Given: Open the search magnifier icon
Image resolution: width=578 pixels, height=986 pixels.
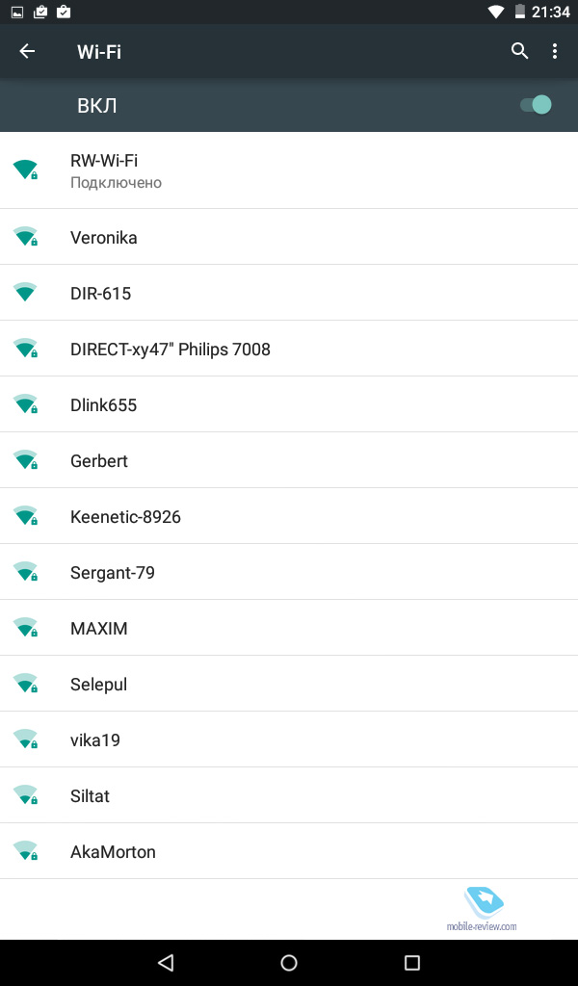Looking at the screenshot, I should pos(519,51).
